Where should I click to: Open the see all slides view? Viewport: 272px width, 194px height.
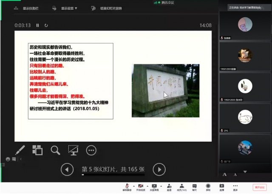[37, 150]
